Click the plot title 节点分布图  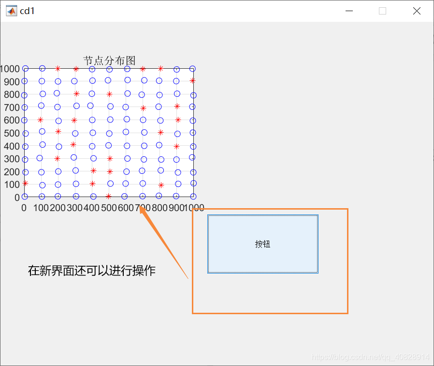click(109, 60)
